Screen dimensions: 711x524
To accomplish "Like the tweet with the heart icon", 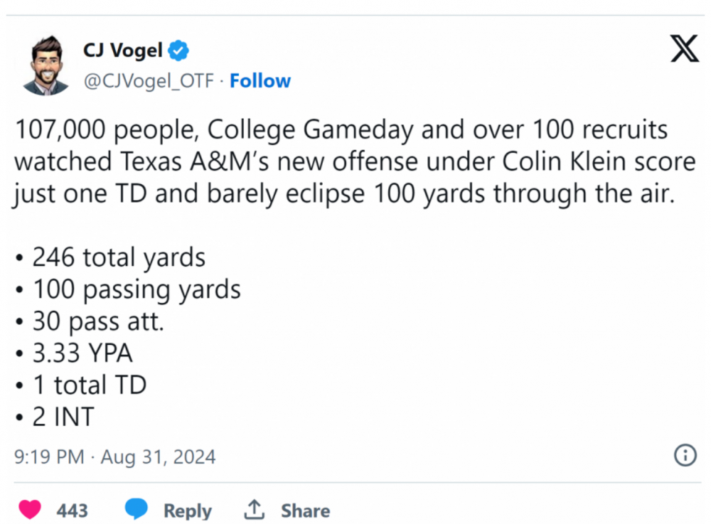I will pos(29,509).
